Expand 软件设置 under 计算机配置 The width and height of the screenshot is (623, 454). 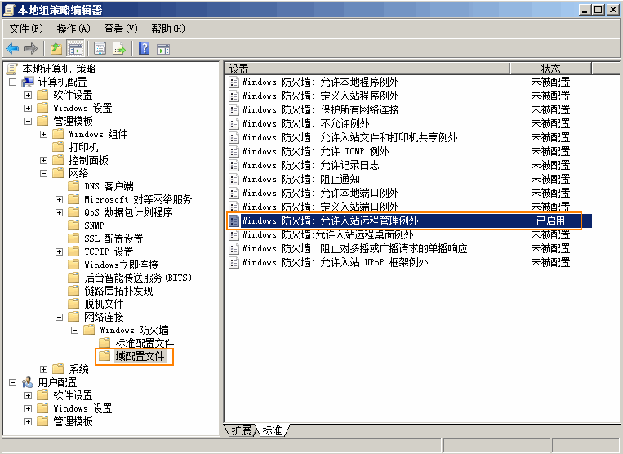pos(29,96)
